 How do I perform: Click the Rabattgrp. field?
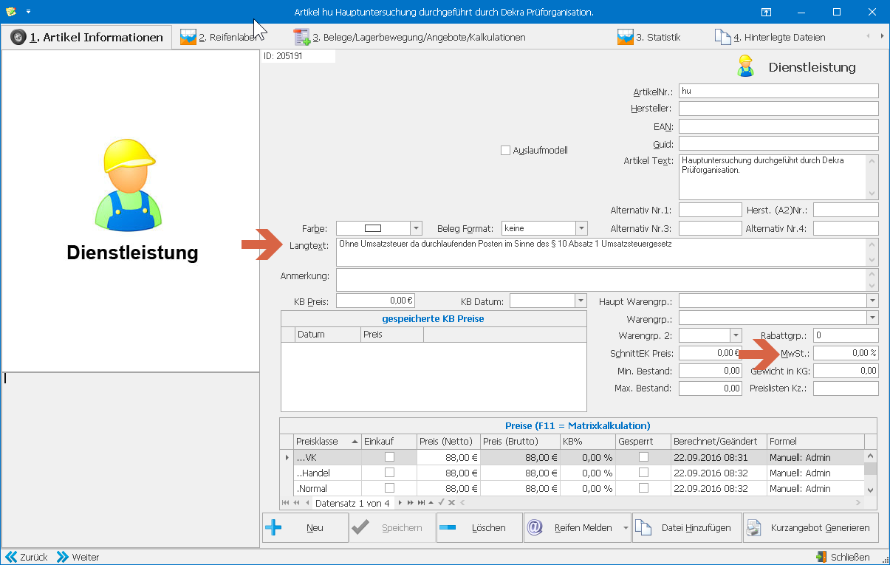coord(846,335)
